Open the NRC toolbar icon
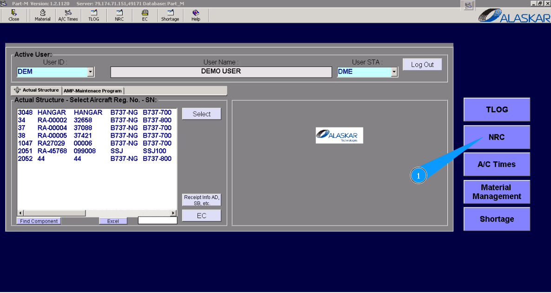551x293 pixels. click(x=119, y=15)
